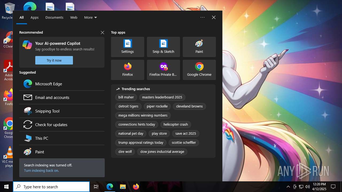
Task: Expand the More filter dropdown
Action: pyautogui.click(x=91, y=17)
